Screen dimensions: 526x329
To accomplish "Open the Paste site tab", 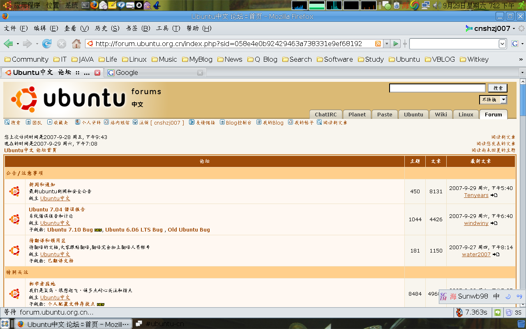I will (385, 114).
